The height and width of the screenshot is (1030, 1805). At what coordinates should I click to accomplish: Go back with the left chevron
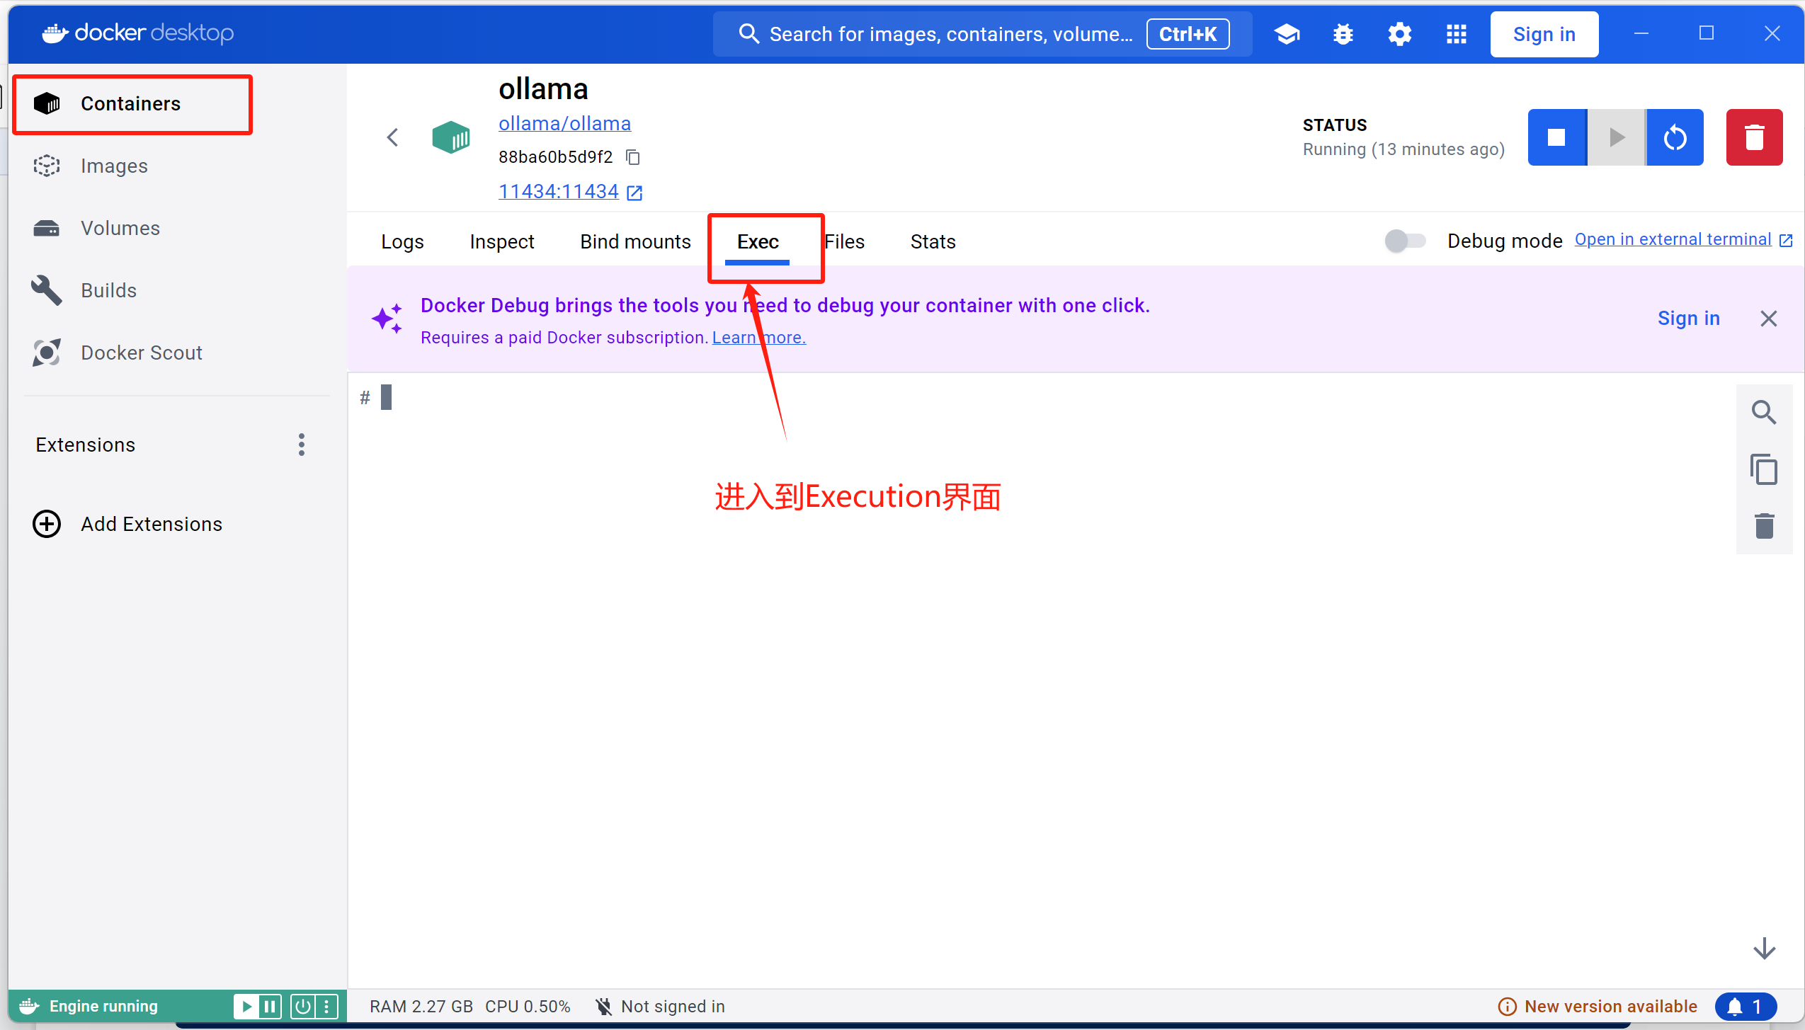click(393, 137)
